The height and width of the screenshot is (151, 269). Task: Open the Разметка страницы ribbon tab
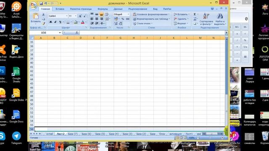pyautogui.click(x=81, y=9)
